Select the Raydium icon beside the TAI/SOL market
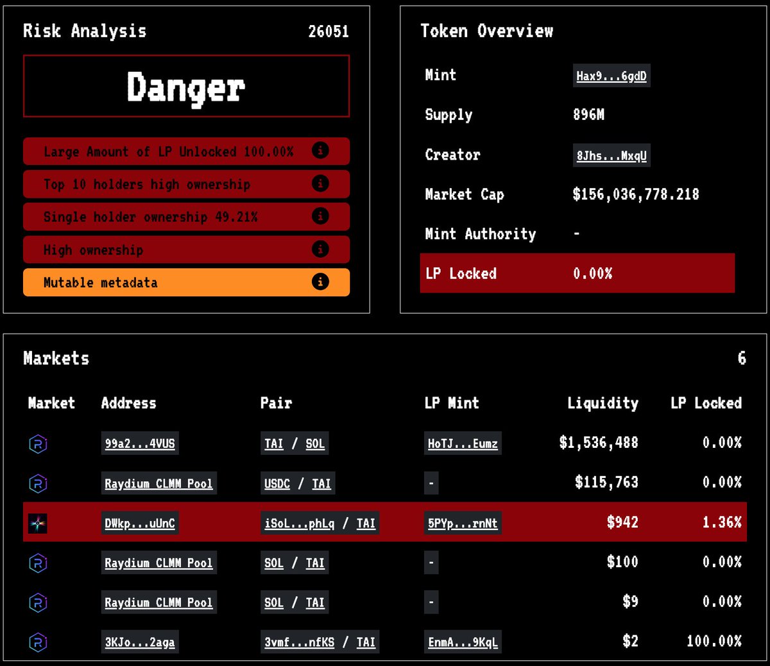This screenshot has height=666, width=770. click(x=37, y=443)
